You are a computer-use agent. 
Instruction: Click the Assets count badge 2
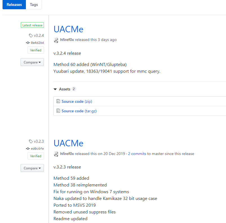(74, 89)
